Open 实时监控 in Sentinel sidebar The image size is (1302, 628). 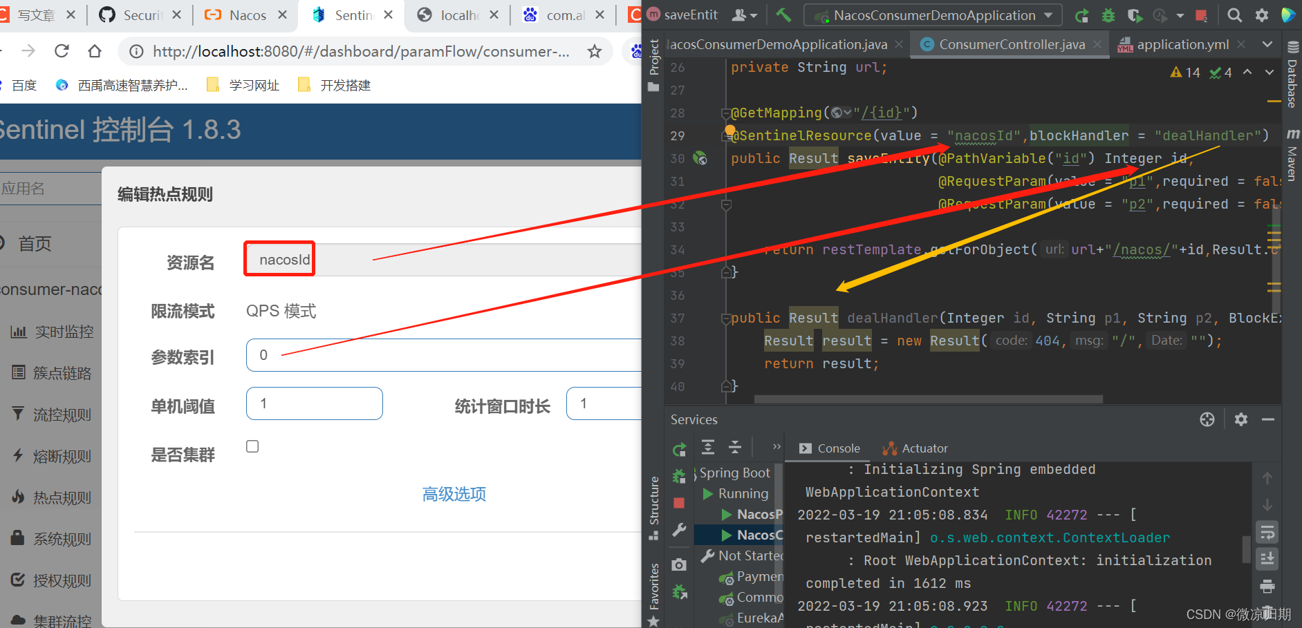(53, 332)
